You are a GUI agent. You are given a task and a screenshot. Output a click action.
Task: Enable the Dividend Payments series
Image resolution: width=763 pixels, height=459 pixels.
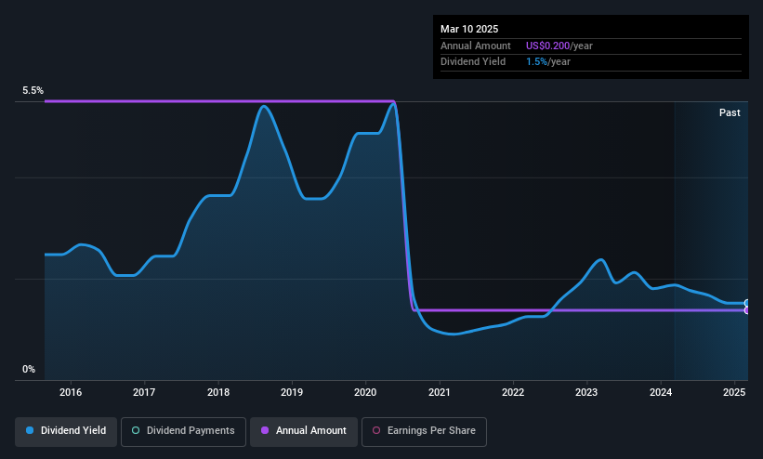183,432
